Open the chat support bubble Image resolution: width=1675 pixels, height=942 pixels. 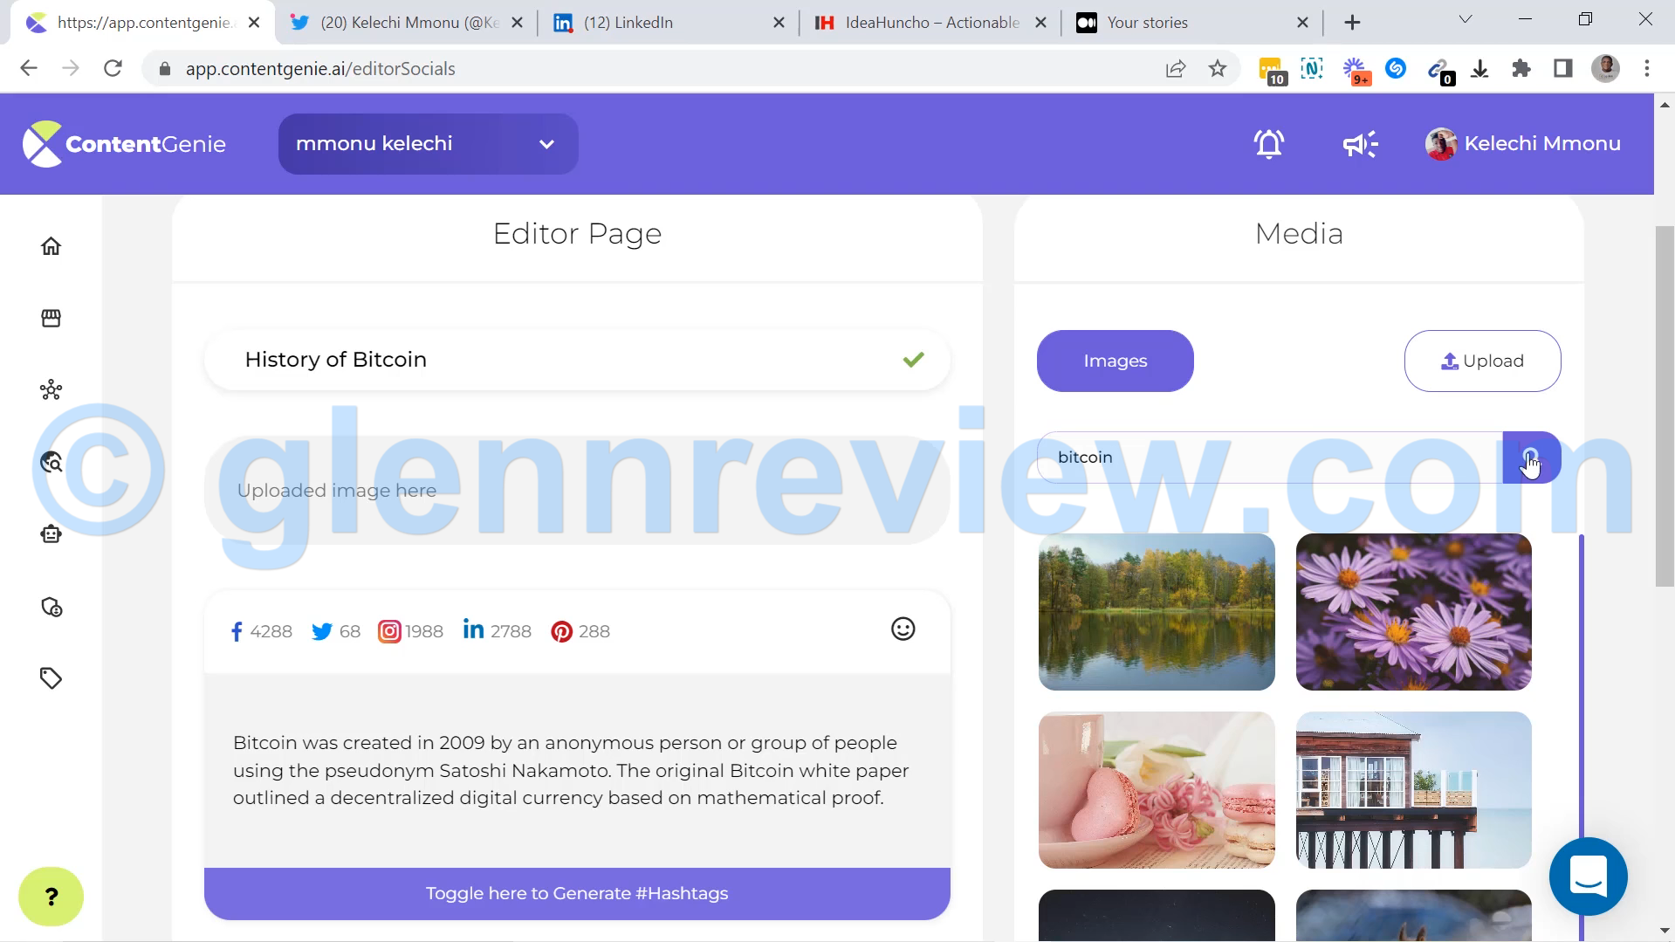[1588, 877]
